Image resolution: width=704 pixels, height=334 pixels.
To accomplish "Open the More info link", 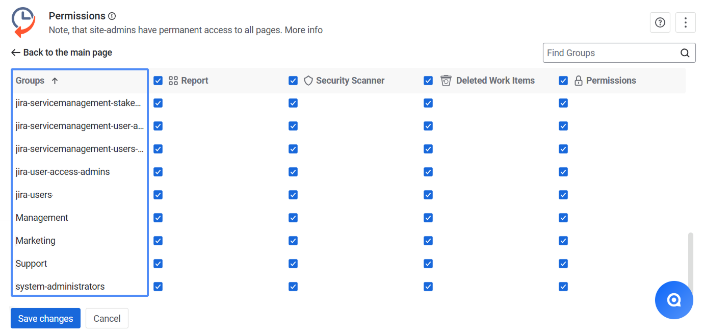I will [x=303, y=30].
